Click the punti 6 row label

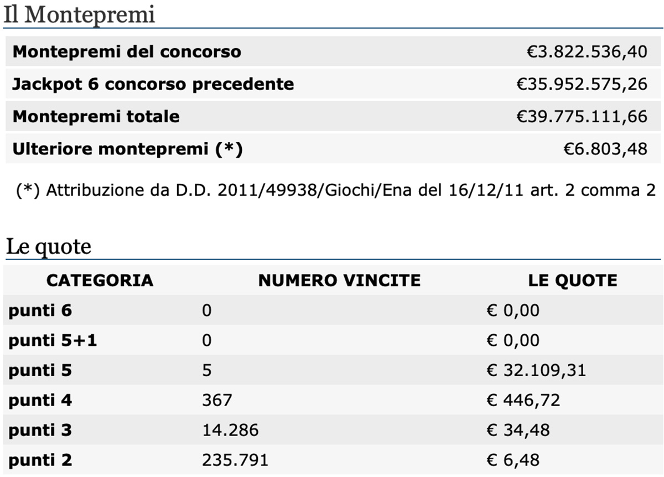(40, 310)
